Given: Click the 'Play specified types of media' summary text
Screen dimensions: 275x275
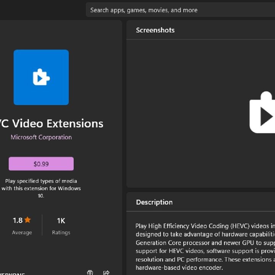Looking at the screenshot, I should pyautogui.click(x=41, y=188).
